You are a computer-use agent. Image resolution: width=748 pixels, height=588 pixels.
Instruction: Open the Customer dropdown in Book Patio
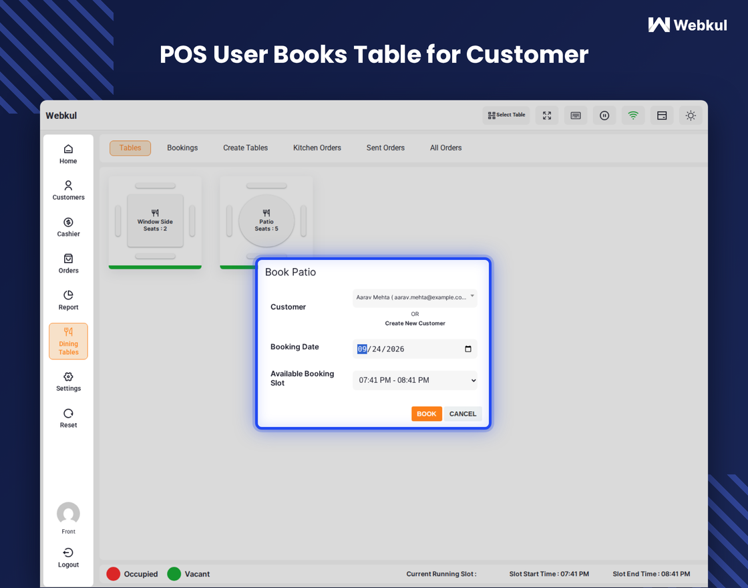415,298
